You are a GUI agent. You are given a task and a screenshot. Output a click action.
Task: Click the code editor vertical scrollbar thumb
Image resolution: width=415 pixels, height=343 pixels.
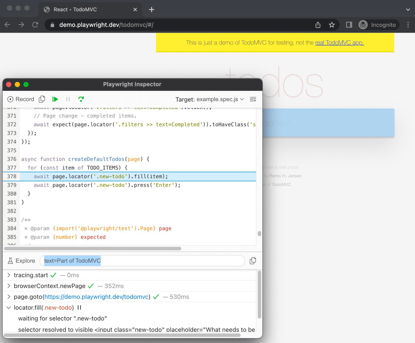pos(259,234)
